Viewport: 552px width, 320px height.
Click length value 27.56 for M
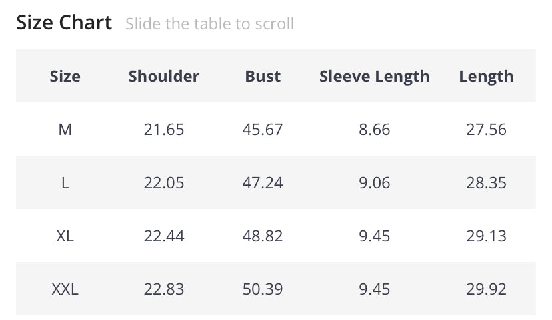click(x=486, y=130)
